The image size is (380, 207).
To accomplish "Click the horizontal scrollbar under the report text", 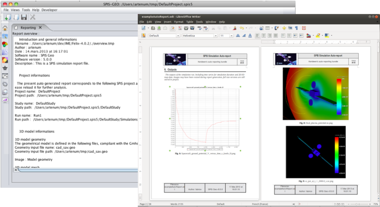I will [72, 169].
